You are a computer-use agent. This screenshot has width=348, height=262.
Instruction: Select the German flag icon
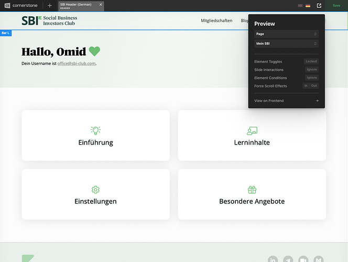pyautogui.click(x=308, y=6)
